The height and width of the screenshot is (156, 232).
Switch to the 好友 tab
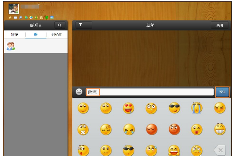coord(15,35)
